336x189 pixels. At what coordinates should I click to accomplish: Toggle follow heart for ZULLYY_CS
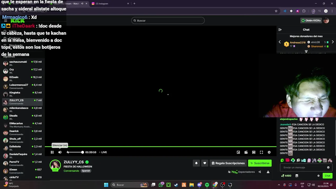click(x=205, y=163)
